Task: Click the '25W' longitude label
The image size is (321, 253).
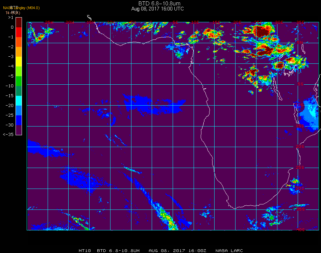Action: pyautogui.click(x=49, y=22)
